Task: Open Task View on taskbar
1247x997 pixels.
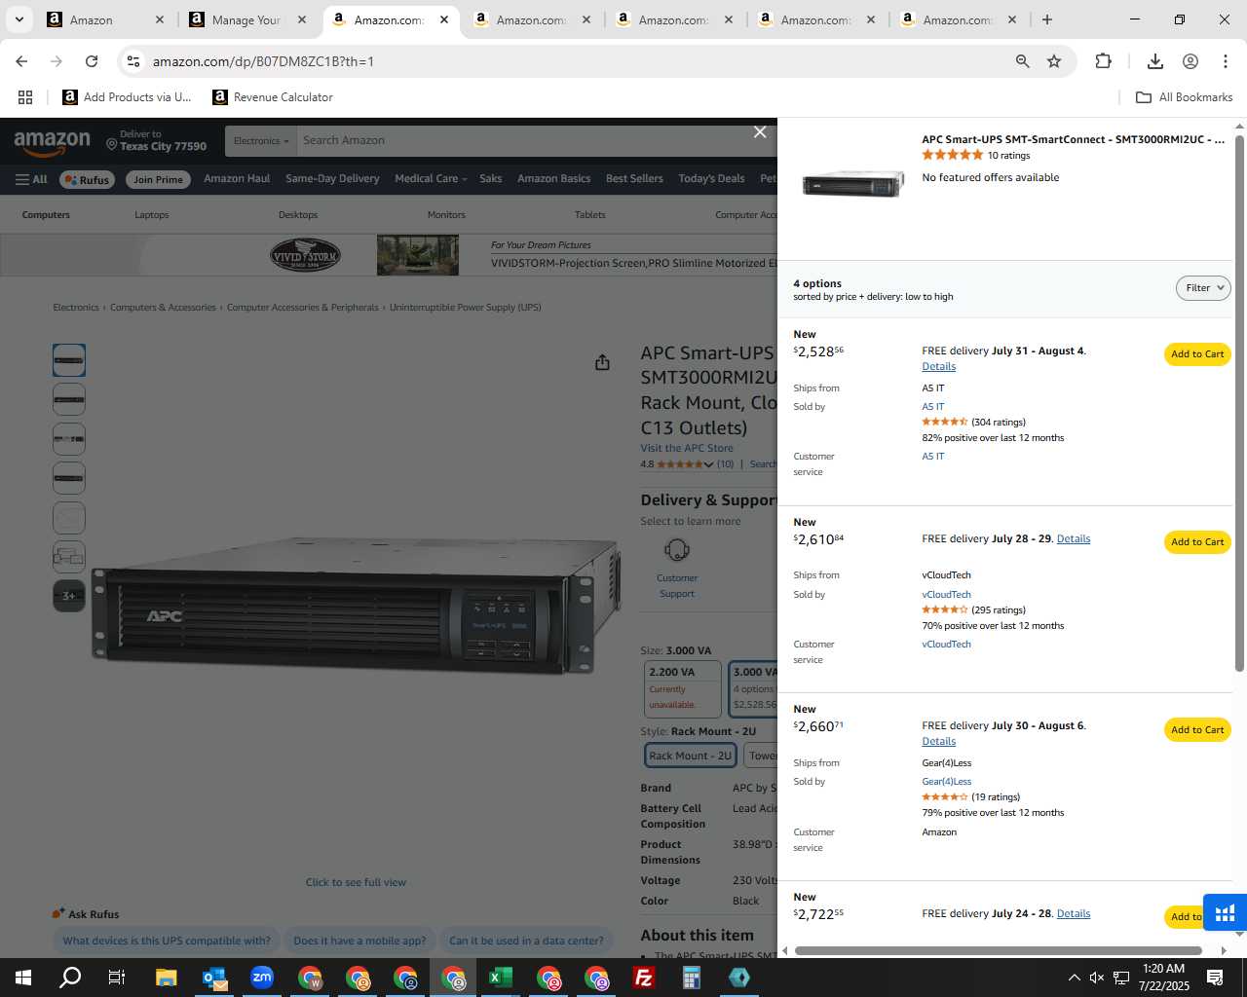Action: 117,978
